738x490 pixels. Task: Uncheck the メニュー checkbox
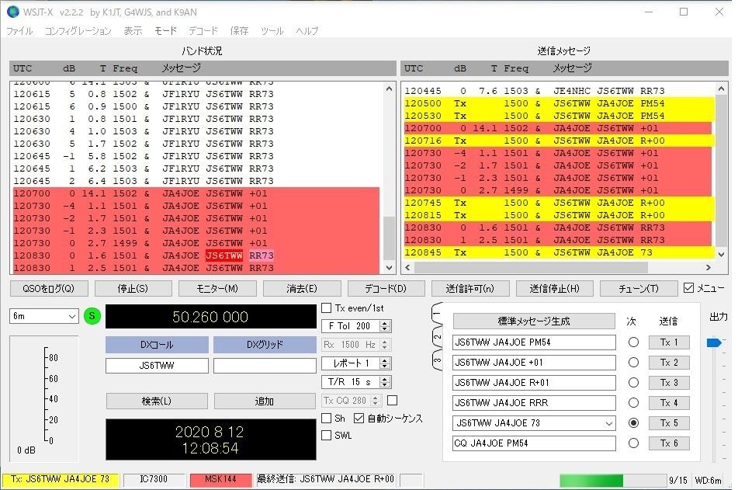[688, 288]
